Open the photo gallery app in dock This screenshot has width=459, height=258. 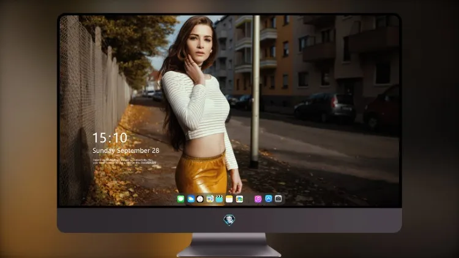click(x=239, y=199)
